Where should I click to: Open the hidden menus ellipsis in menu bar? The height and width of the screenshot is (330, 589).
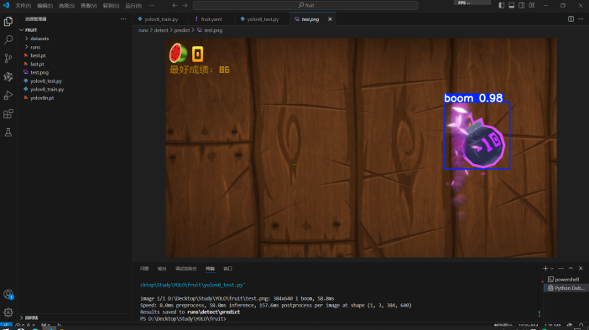click(x=152, y=5)
